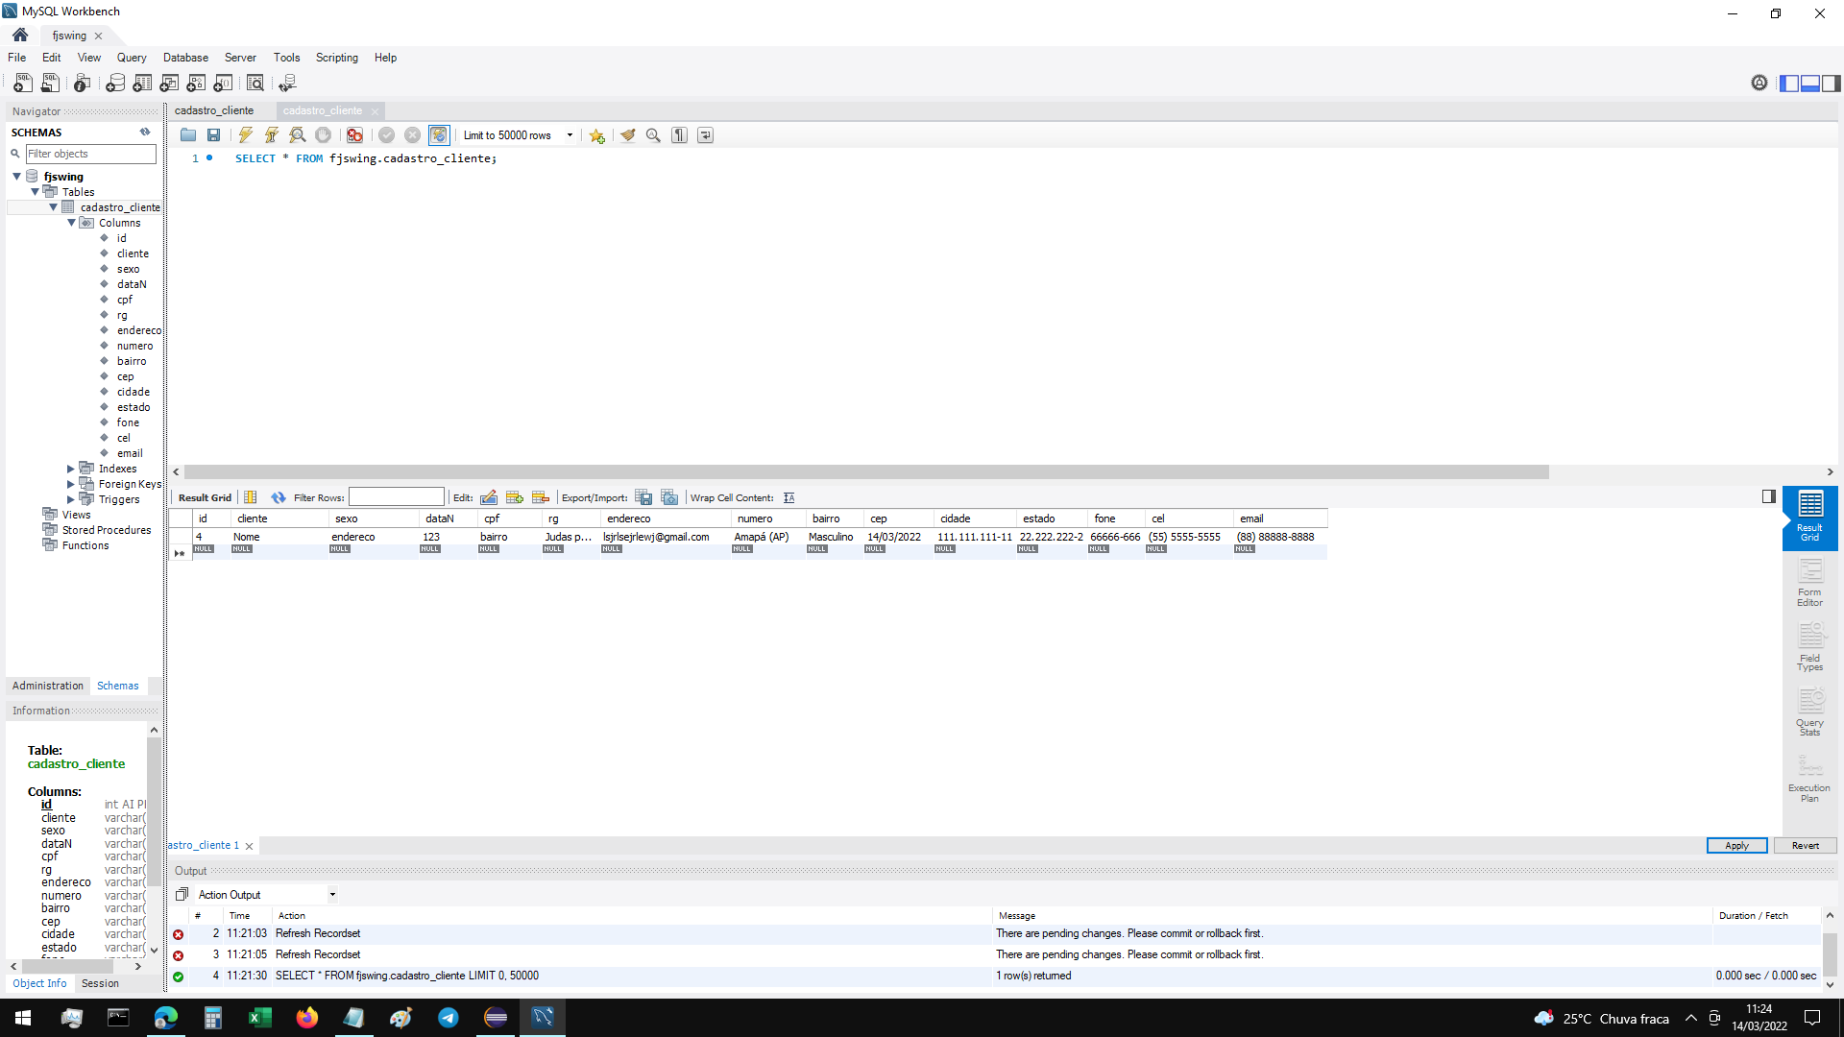The height and width of the screenshot is (1037, 1844).
Task: Execute the query with lightning bolt
Action: click(246, 135)
